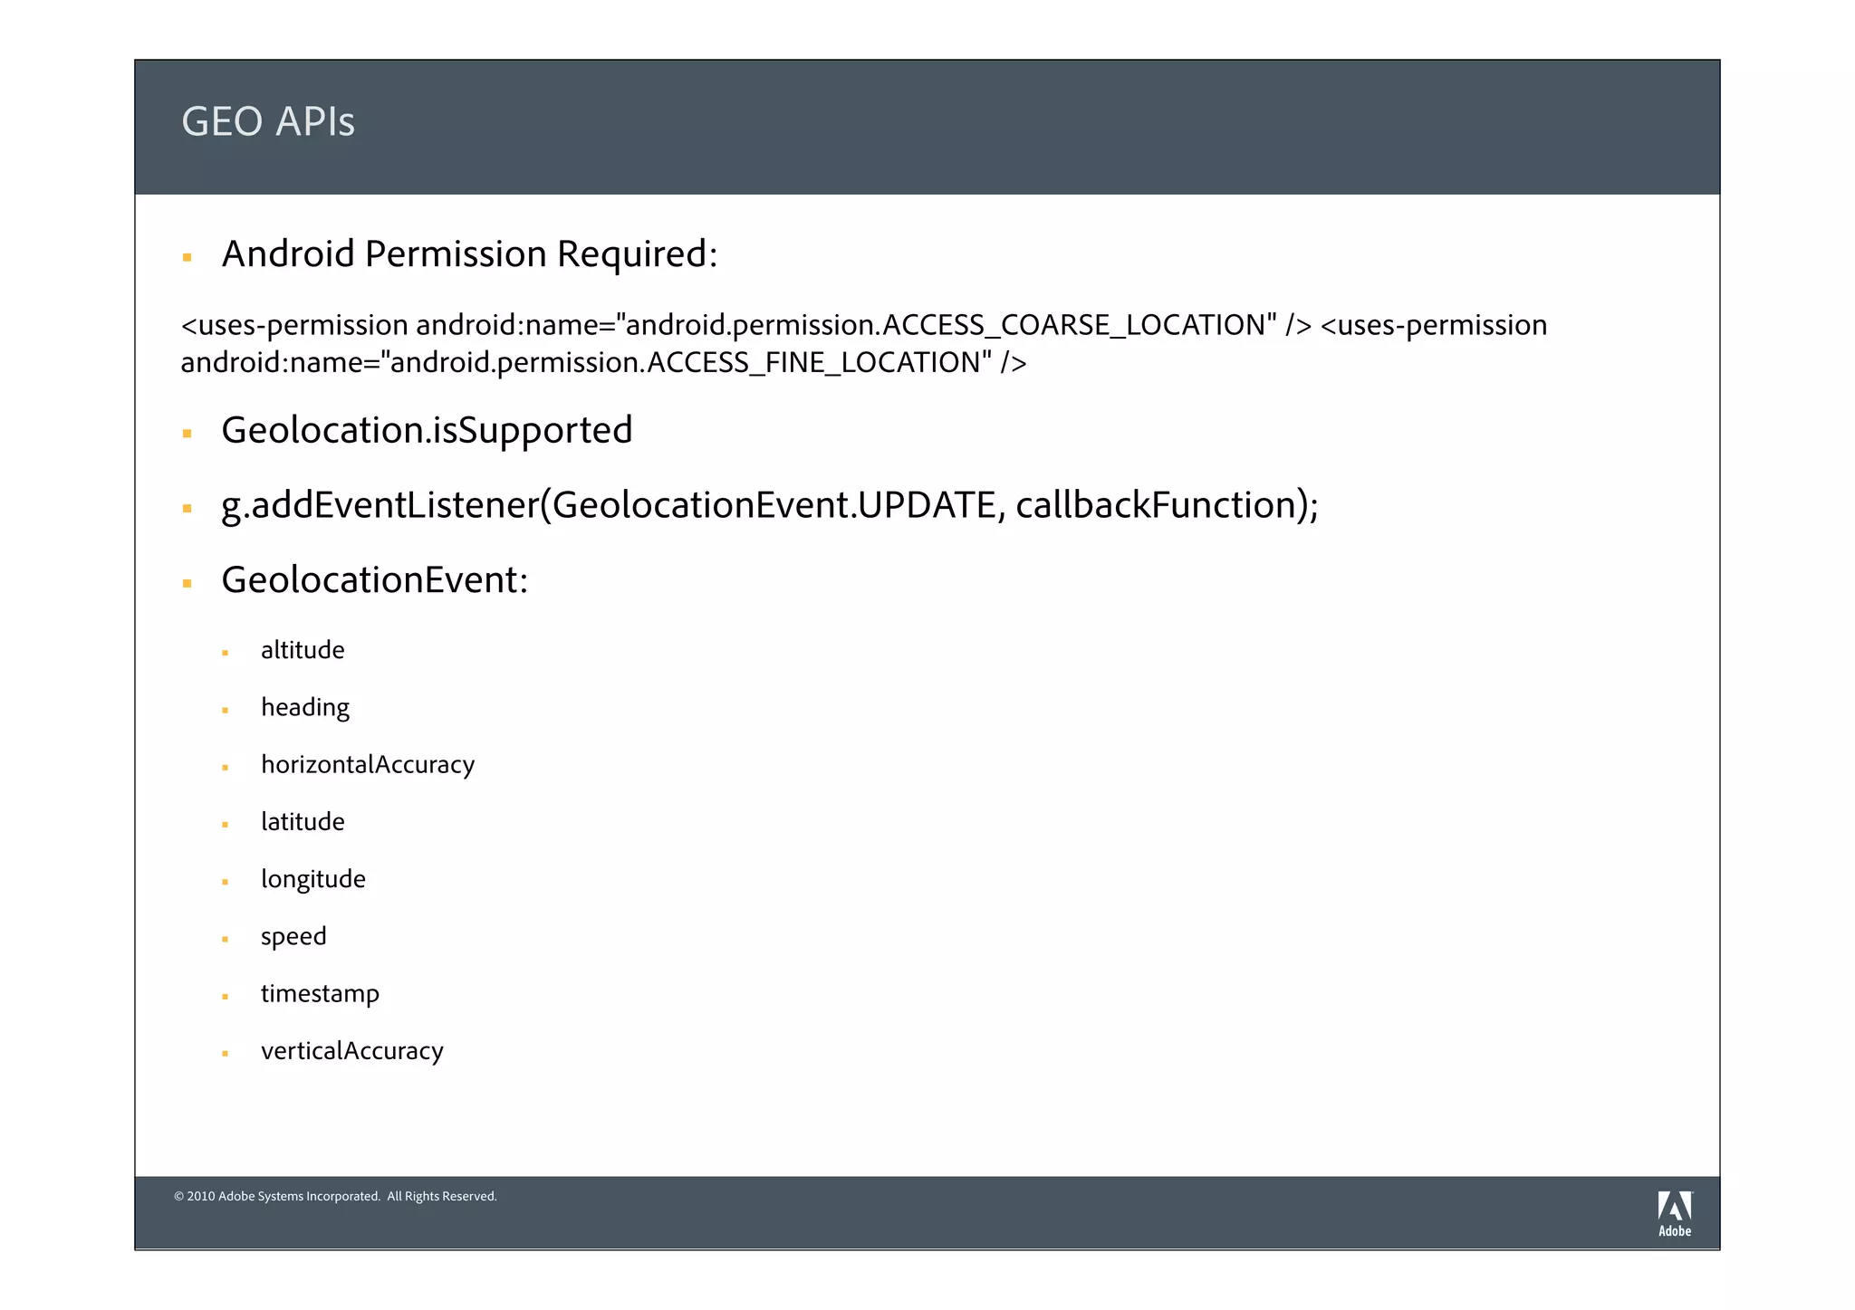The image size is (1855, 1310).
Task: Select the Android Permission Required heading
Action: [469, 254]
